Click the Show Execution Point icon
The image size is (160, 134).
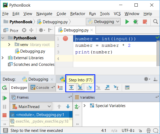60,87
